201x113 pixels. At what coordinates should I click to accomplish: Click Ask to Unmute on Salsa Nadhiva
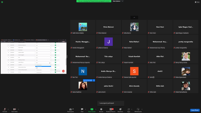coord(88,80)
